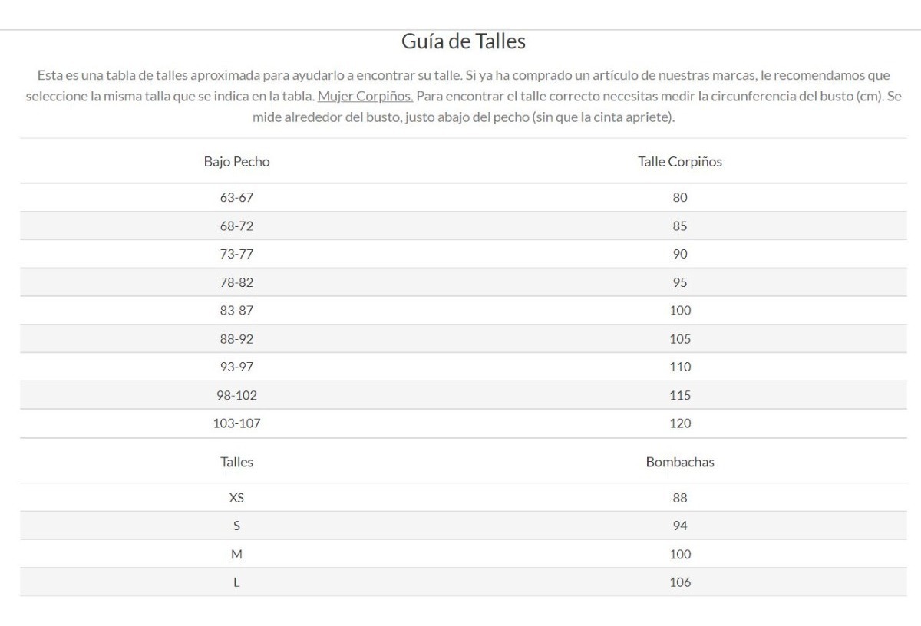Select the 83-87 row cell
This screenshot has width=921, height=626.
pos(236,311)
